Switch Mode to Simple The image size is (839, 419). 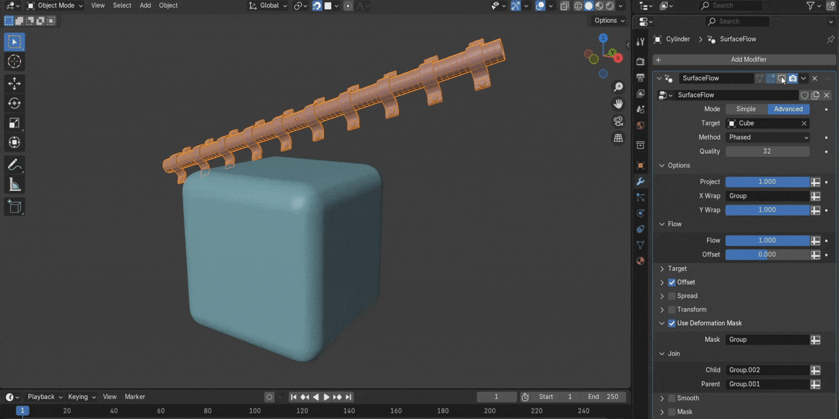tap(745, 109)
